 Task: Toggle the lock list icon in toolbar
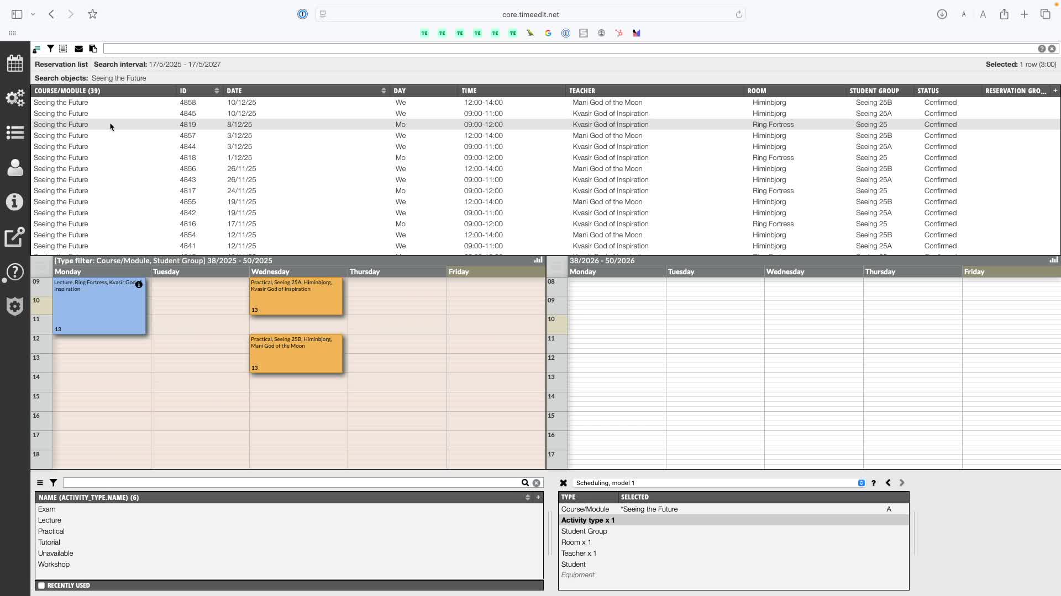[x=36, y=49]
